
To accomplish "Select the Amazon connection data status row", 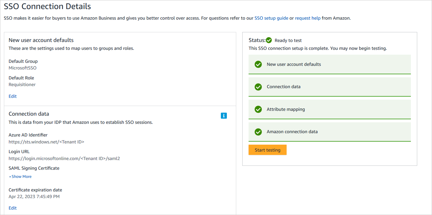I will [330, 132].
